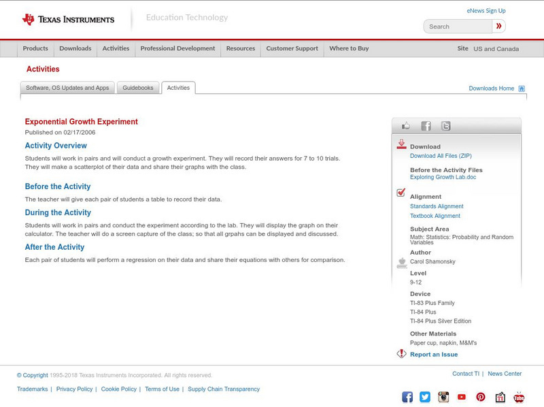
Task: Switch to the Guidebooks tab
Action: click(x=138, y=88)
